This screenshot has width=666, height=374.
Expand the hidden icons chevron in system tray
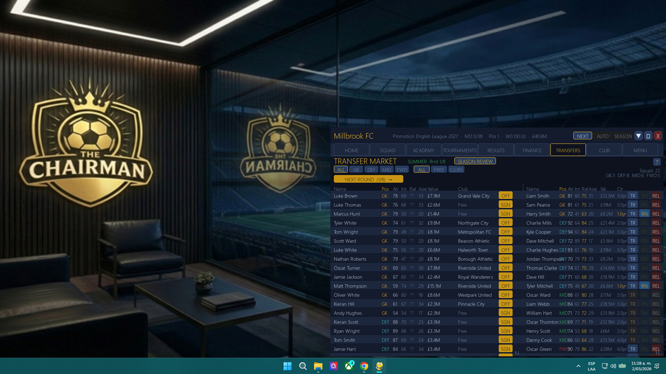tap(578, 366)
